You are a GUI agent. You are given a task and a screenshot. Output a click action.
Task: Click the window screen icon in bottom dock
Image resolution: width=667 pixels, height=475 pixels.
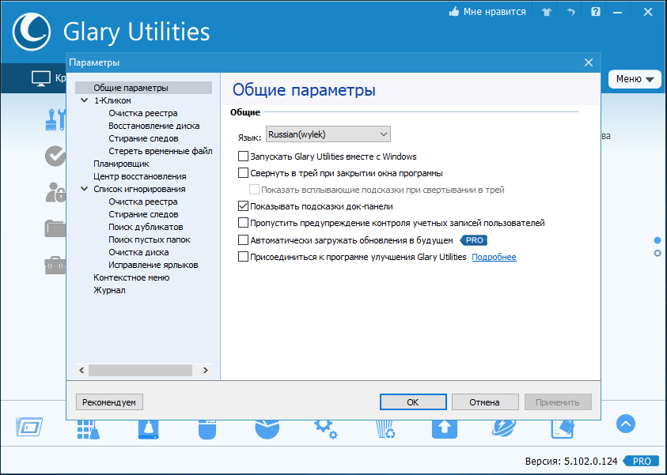point(29,427)
